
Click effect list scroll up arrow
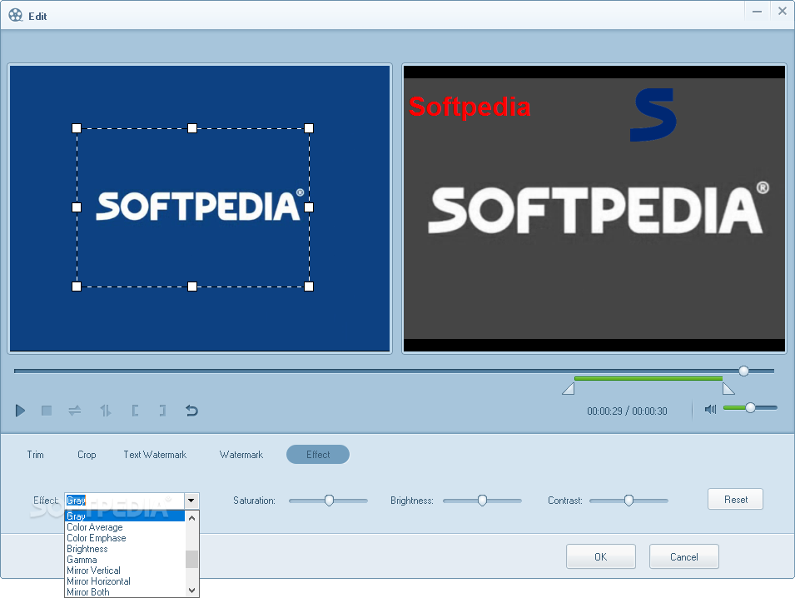191,518
